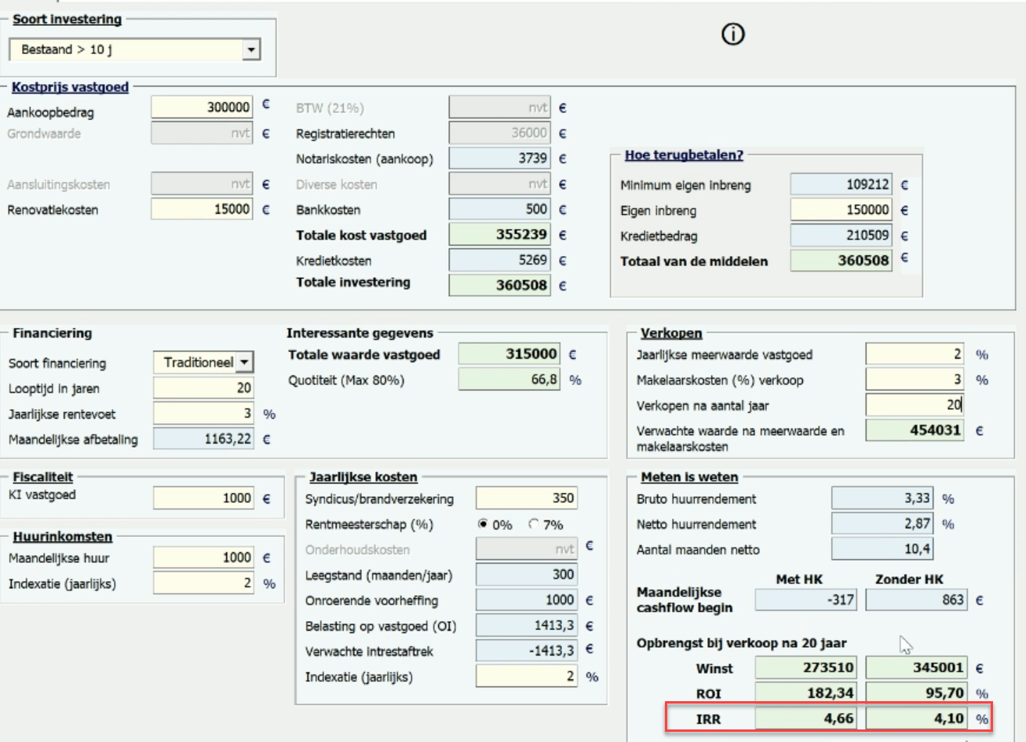1026x742 pixels.
Task: Click the Belasting op vastgoed (OI) field
Action: [x=526, y=625]
